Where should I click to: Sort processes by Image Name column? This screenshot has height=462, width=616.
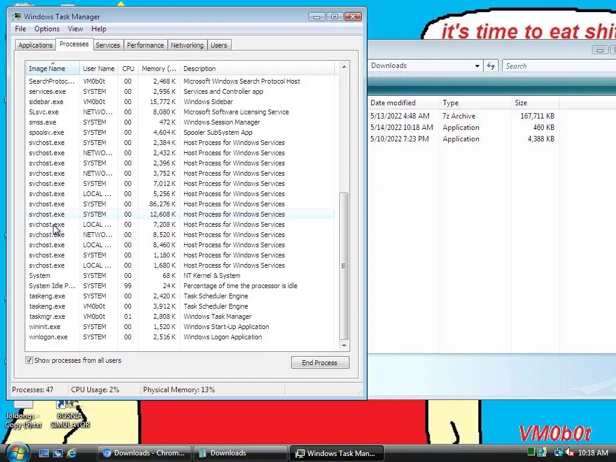pyautogui.click(x=53, y=69)
